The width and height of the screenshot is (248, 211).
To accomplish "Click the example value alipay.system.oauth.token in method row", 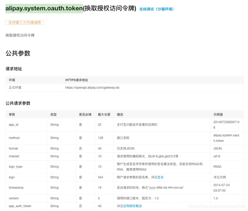I will pyautogui.click(x=226, y=138).
